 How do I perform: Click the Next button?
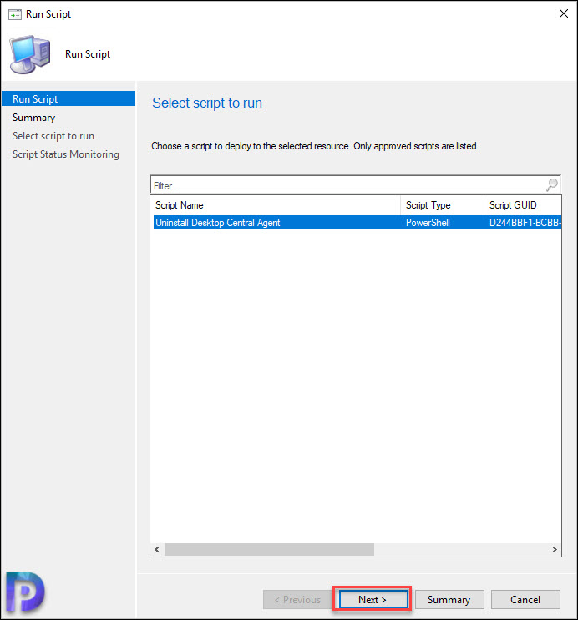[x=373, y=599]
